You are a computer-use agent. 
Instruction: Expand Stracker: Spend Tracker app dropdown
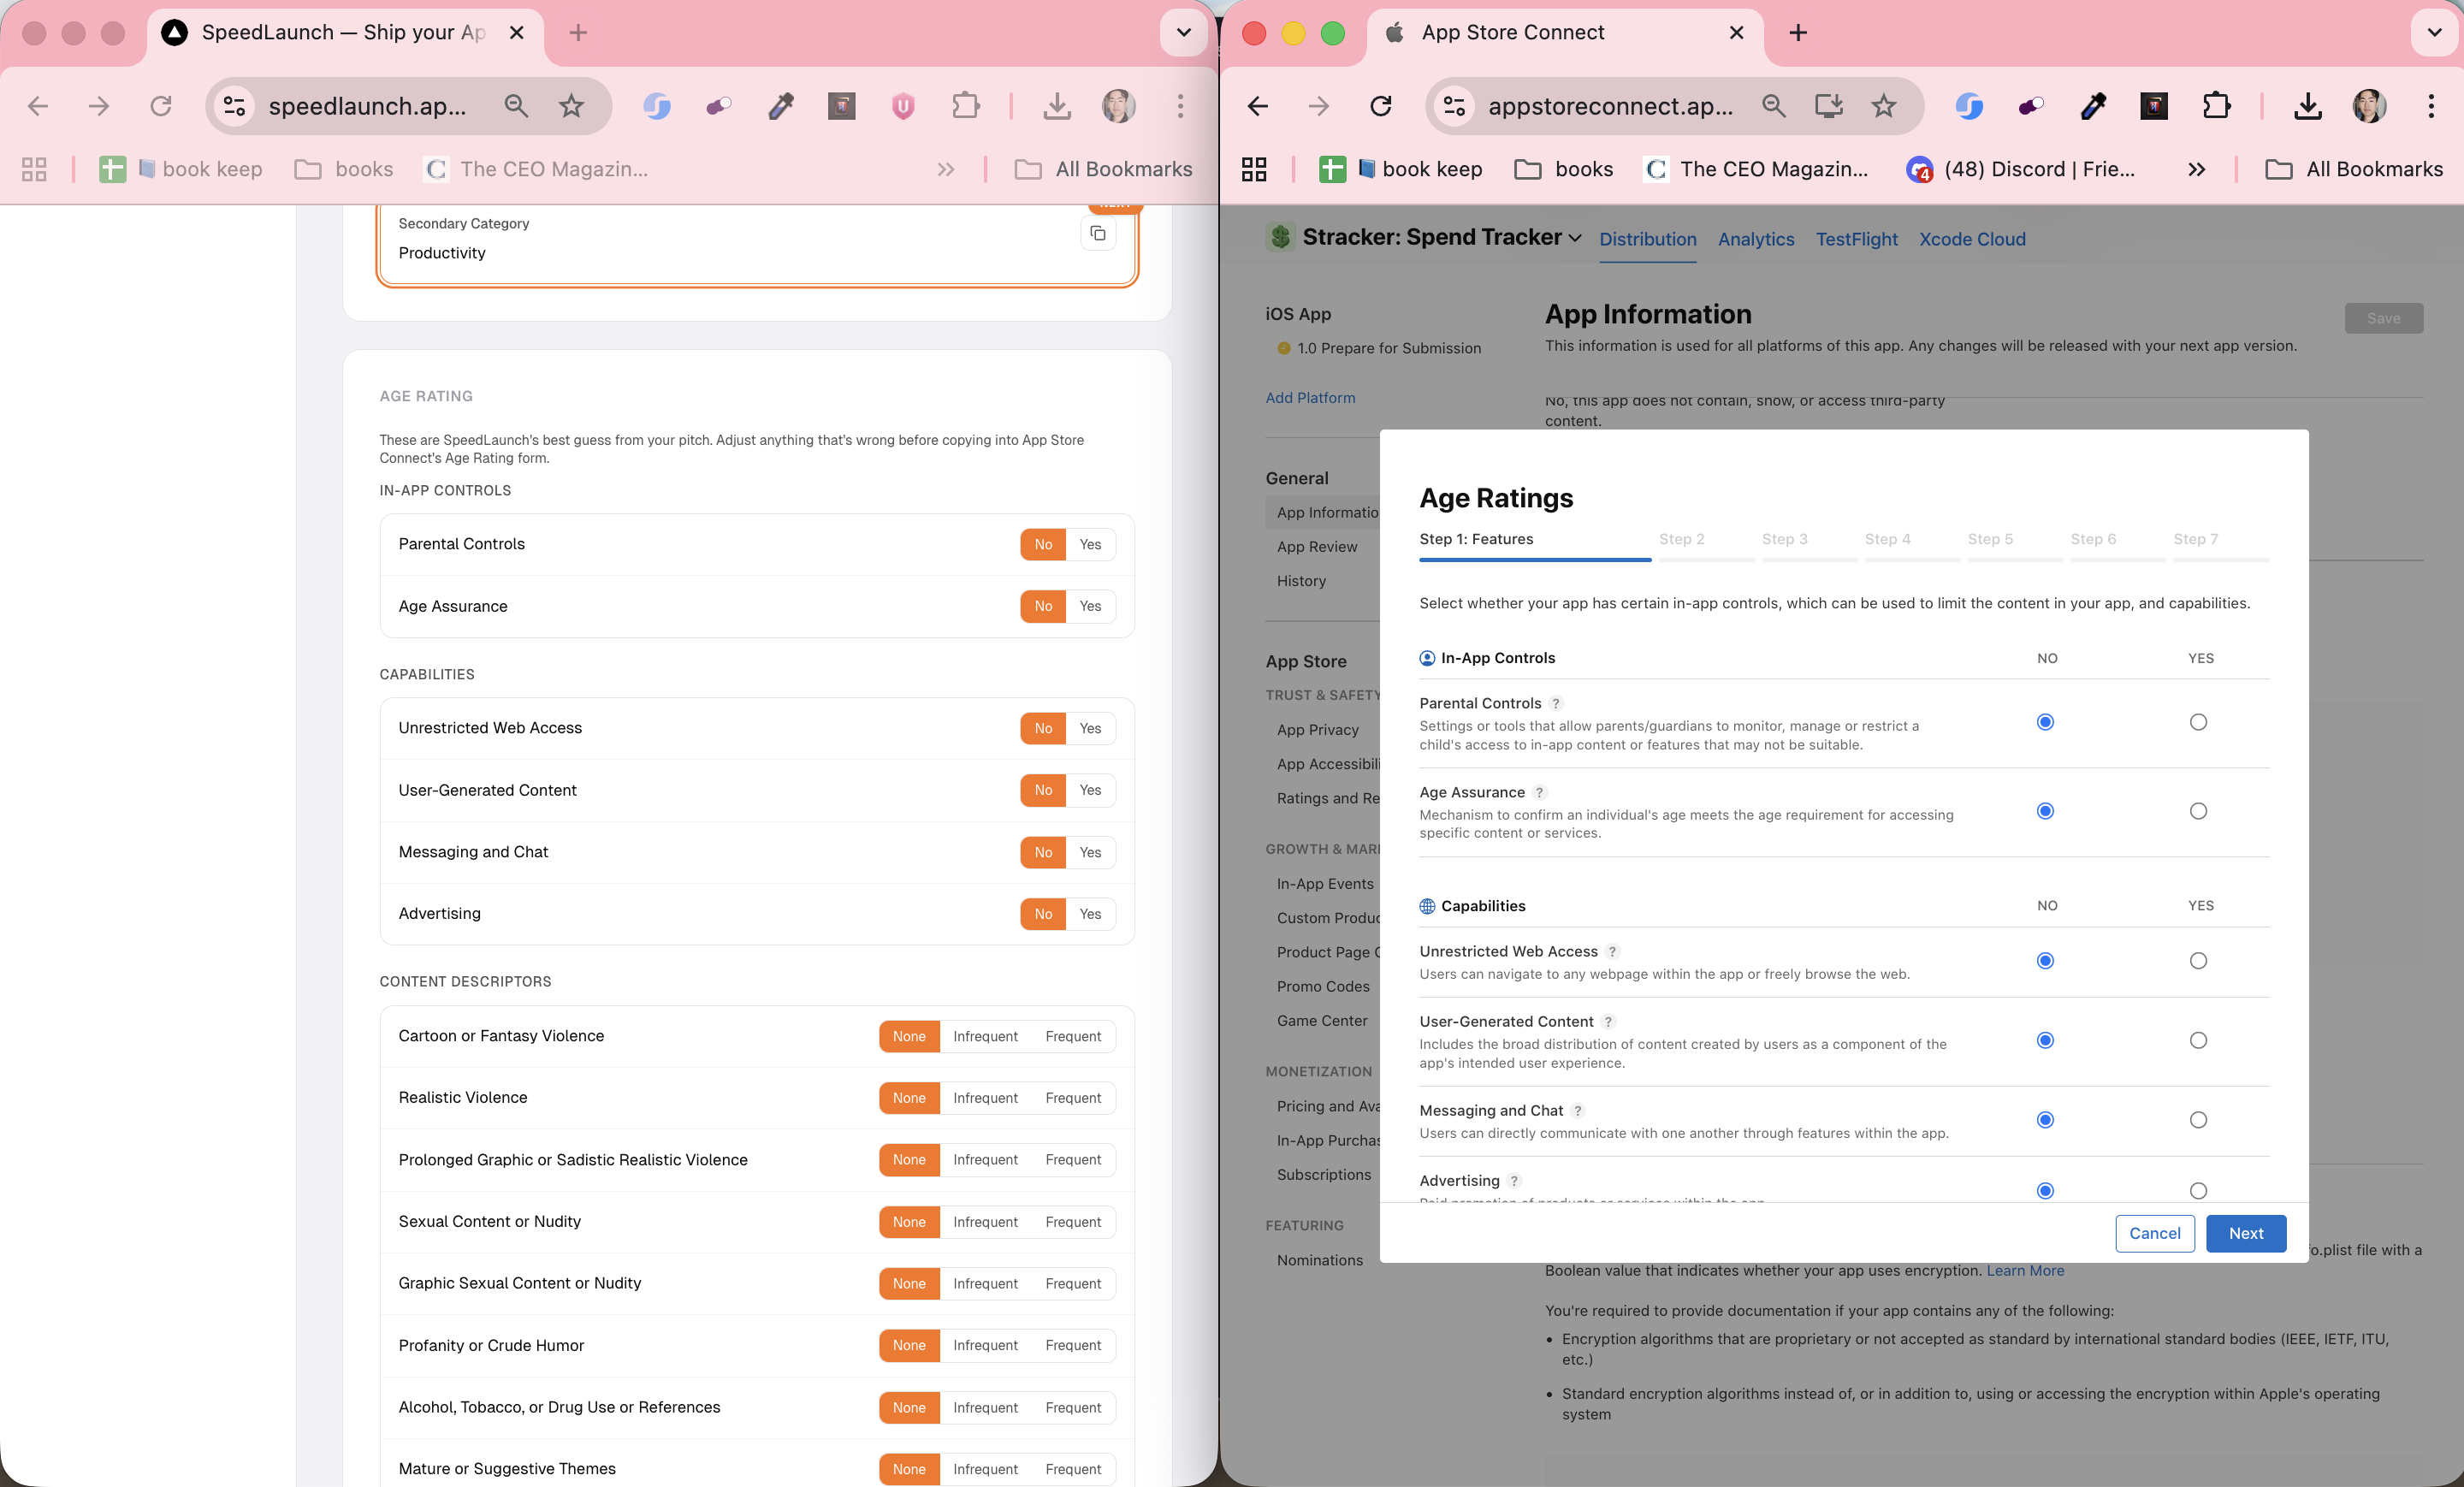point(1575,238)
